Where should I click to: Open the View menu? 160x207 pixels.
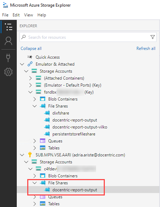(29, 15)
